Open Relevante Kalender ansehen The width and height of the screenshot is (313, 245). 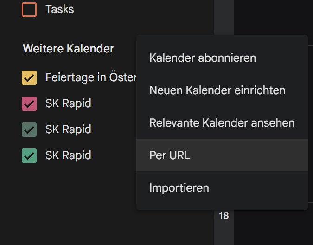222,122
